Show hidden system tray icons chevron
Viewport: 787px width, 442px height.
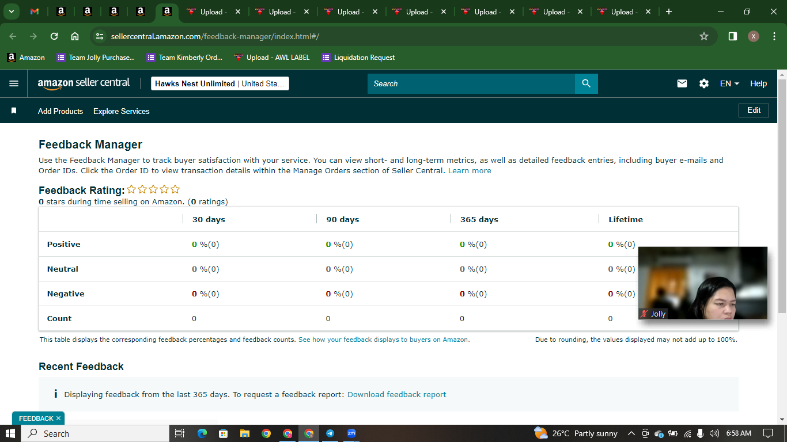(631, 433)
